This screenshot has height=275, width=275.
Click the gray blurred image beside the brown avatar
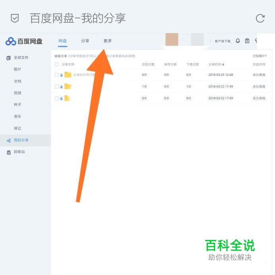(x=197, y=39)
